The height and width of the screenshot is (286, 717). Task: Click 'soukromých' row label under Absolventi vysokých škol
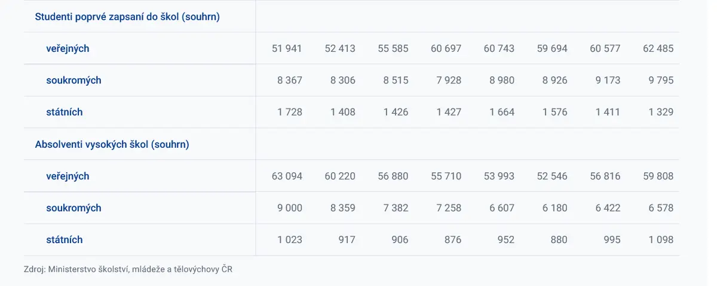[73, 208]
